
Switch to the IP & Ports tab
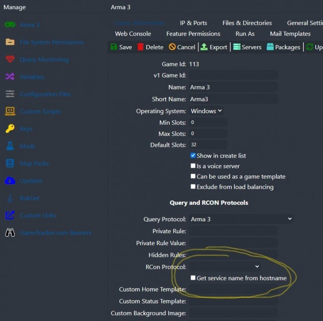pyautogui.click(x=193, y=23)
